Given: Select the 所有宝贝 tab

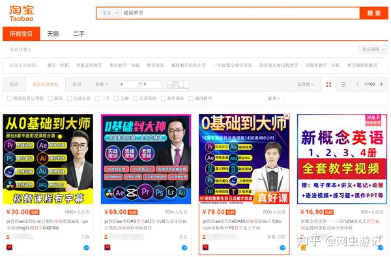Looking at the screenshot, I should (22, 34).
